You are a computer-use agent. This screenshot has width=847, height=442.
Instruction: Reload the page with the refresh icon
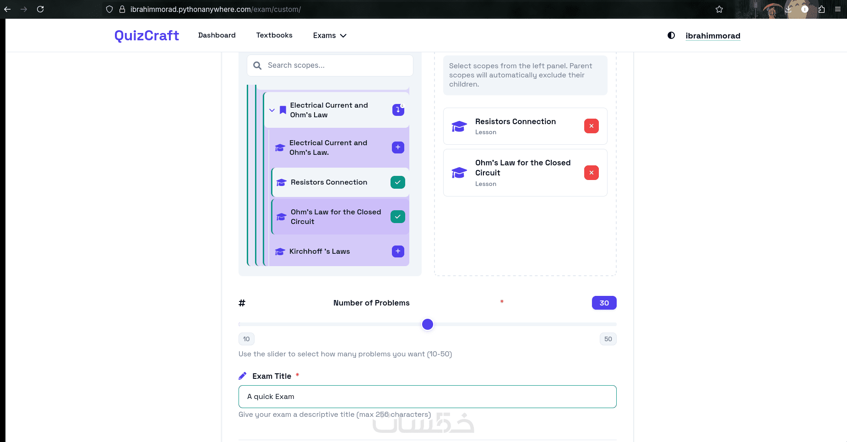click(x=40, y=9)
